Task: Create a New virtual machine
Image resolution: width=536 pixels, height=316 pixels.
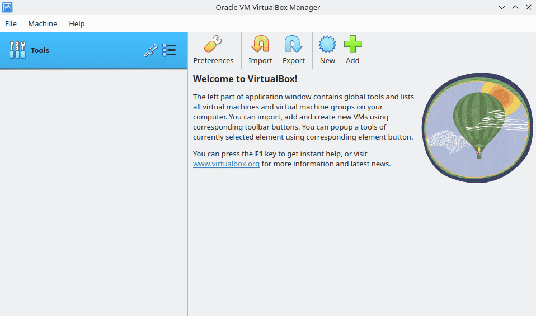Action: click(327, 50)
